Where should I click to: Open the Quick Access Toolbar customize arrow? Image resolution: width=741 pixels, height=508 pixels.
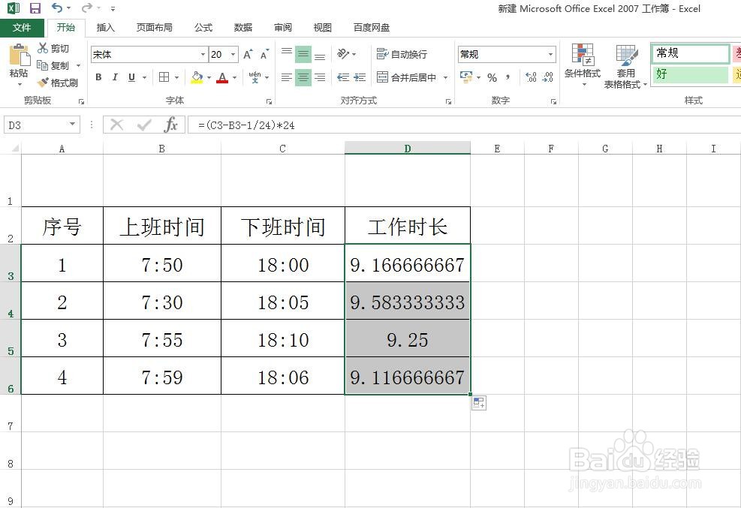113,8
